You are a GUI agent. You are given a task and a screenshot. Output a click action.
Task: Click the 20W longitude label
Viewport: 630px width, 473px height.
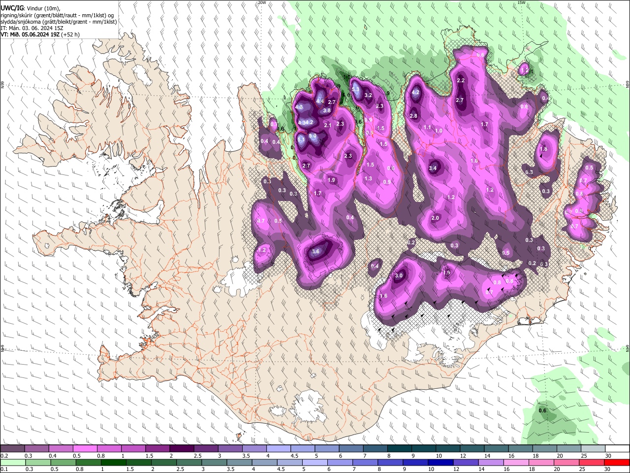(x=262, y=2)
